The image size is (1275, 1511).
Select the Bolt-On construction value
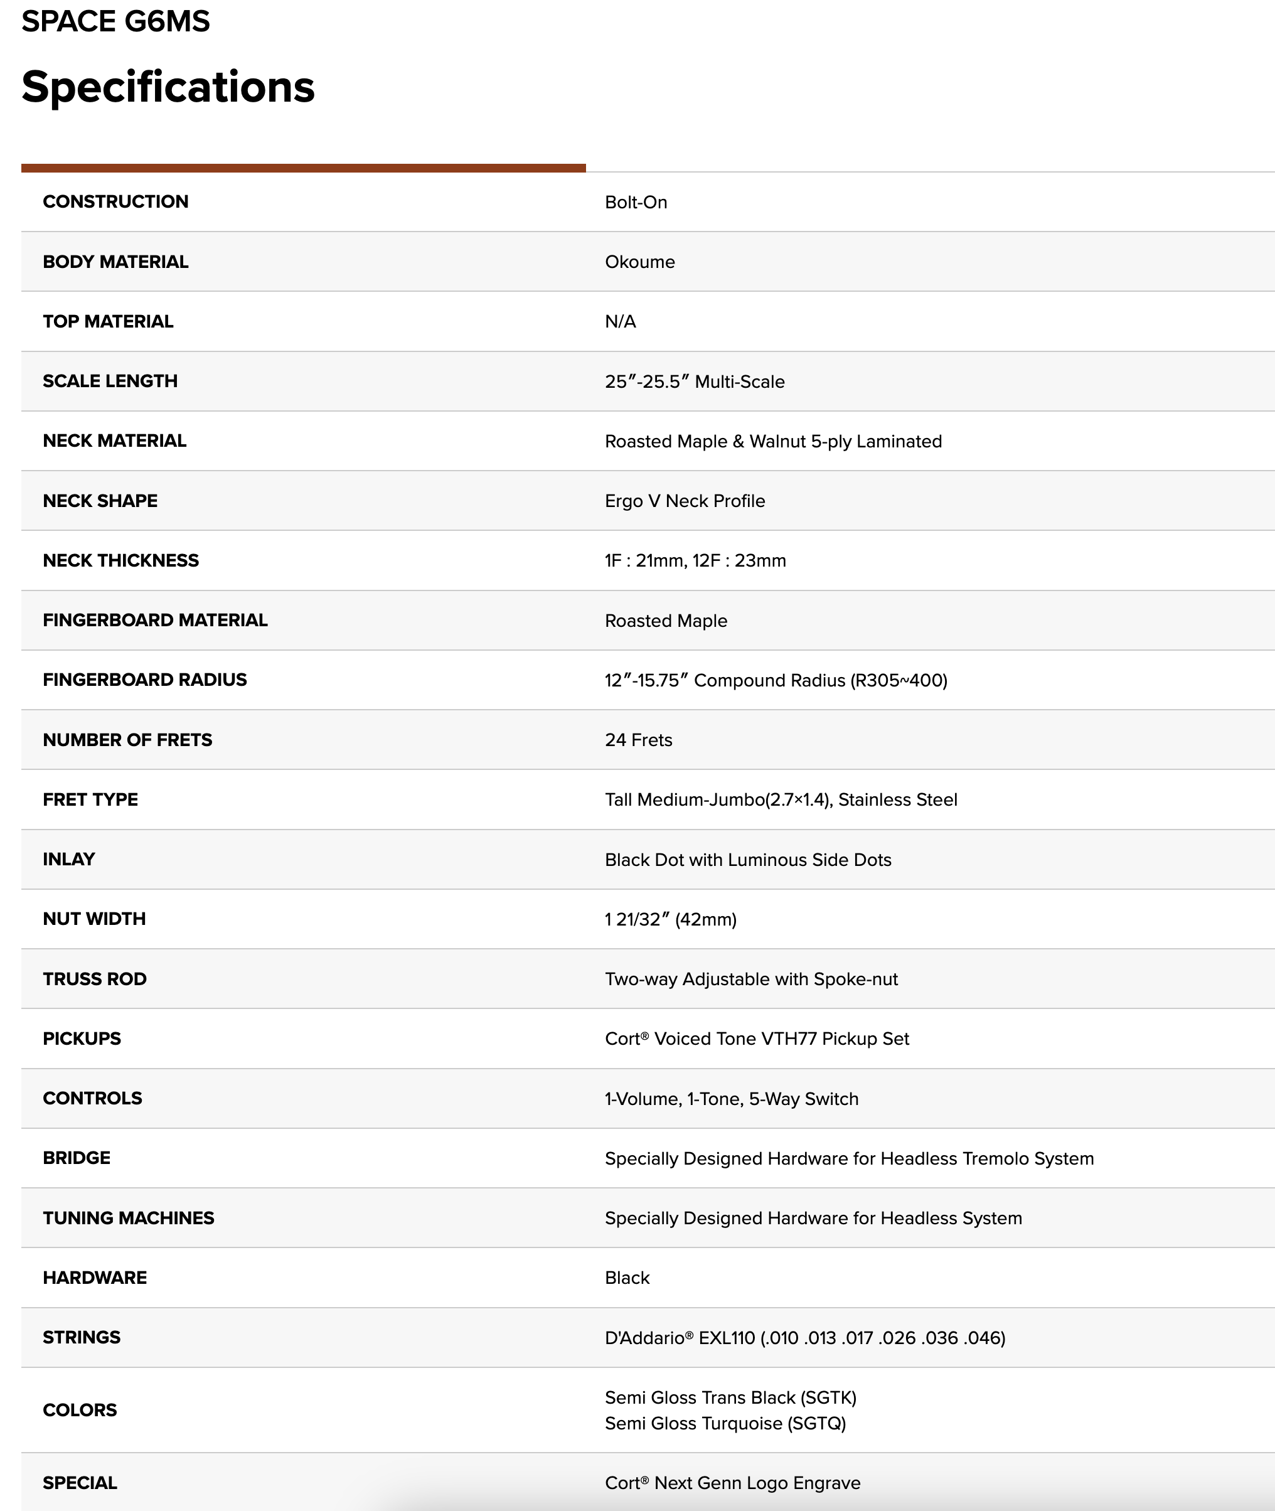click(636, 202)
